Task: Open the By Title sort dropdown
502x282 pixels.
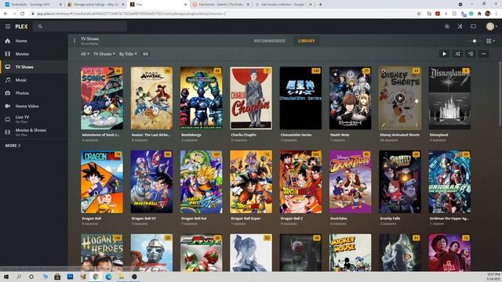Action: 128,54
